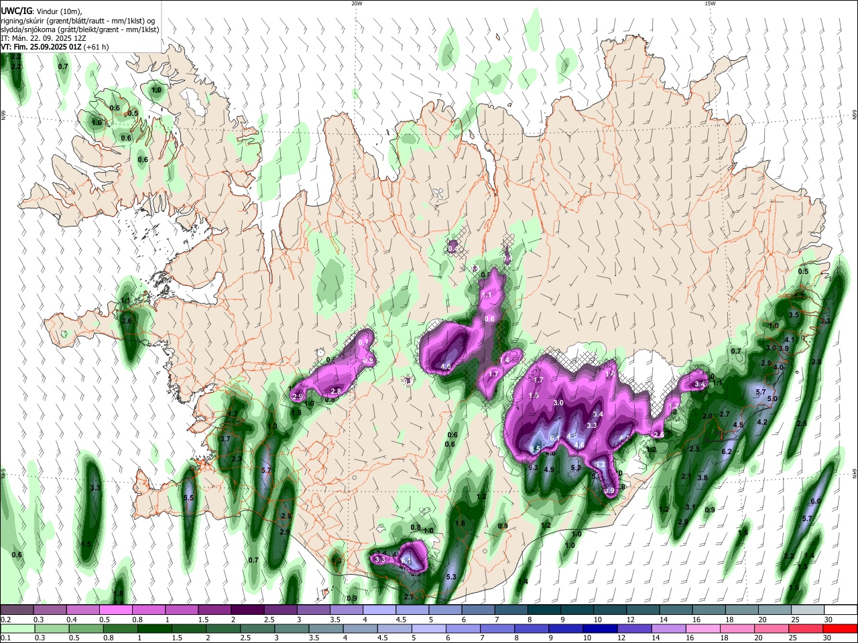Click the '15W' longitude label at top
The height and width of the screenshot is (643, 858).
pos(710,3)
